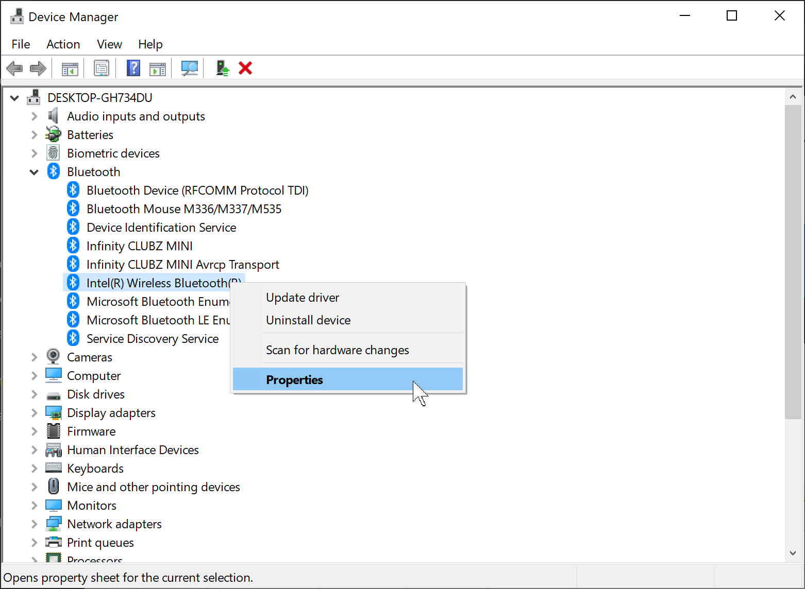
Task: Click the Keyboards category icon
Action: pos(54,467)
